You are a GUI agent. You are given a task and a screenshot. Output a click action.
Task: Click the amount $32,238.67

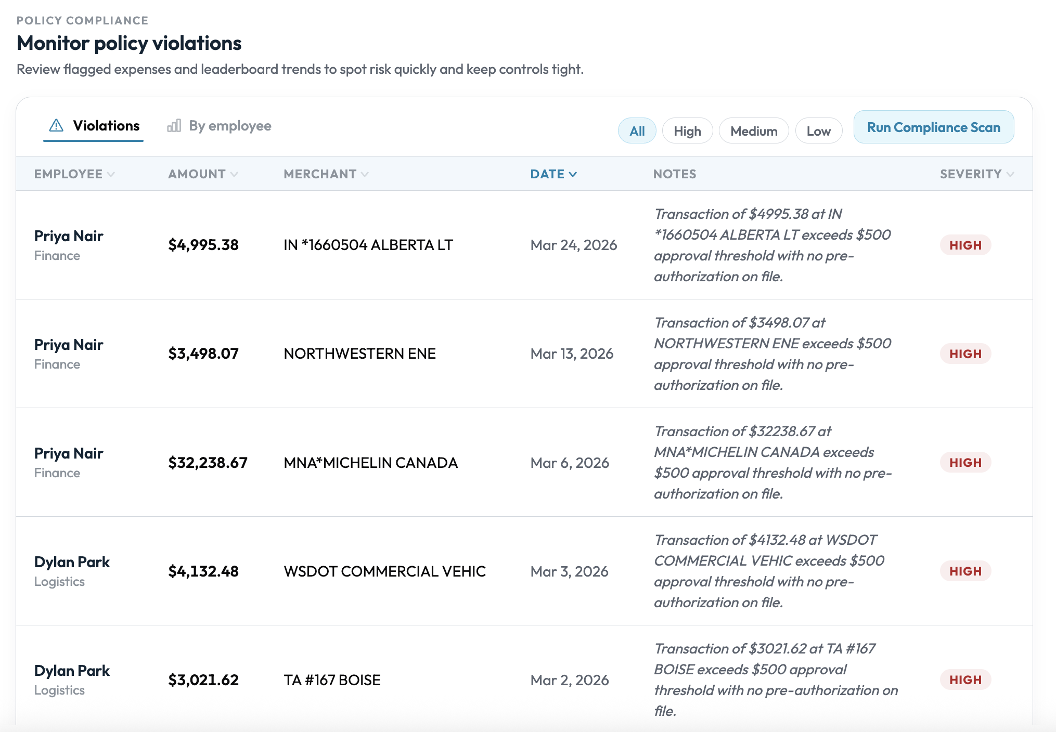point(208,463)
